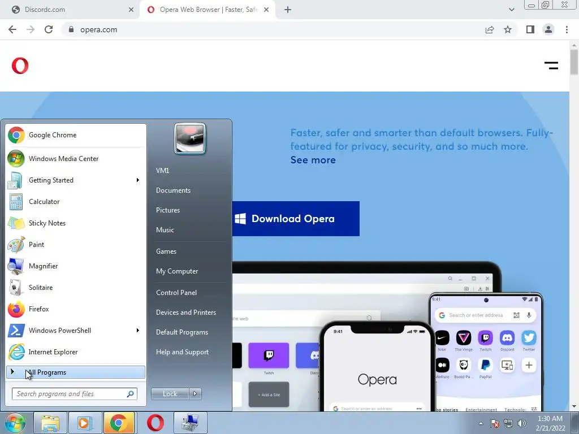This screenshot has height=434, width=579.
Task: Launch Firefox from Start menu
Action: [x=76, y=309]
